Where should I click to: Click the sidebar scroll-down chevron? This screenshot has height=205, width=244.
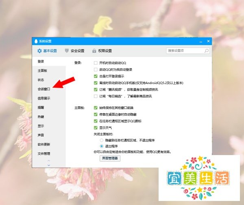coord(49,165)
